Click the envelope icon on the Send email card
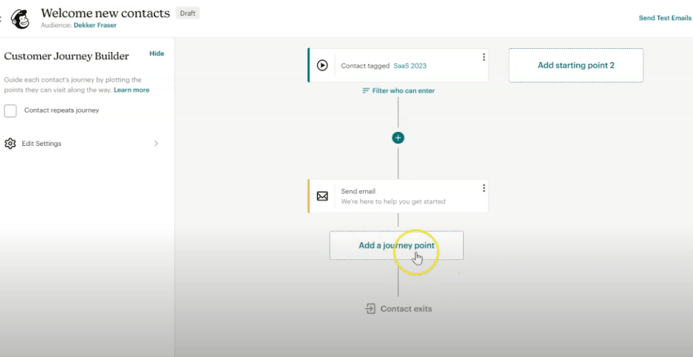 [322, 196]
